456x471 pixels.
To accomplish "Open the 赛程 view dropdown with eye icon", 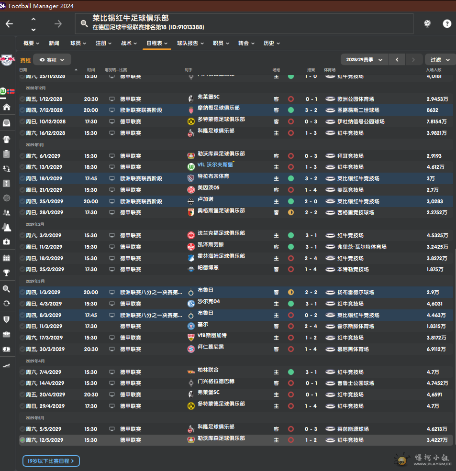I will click(52, 60).
